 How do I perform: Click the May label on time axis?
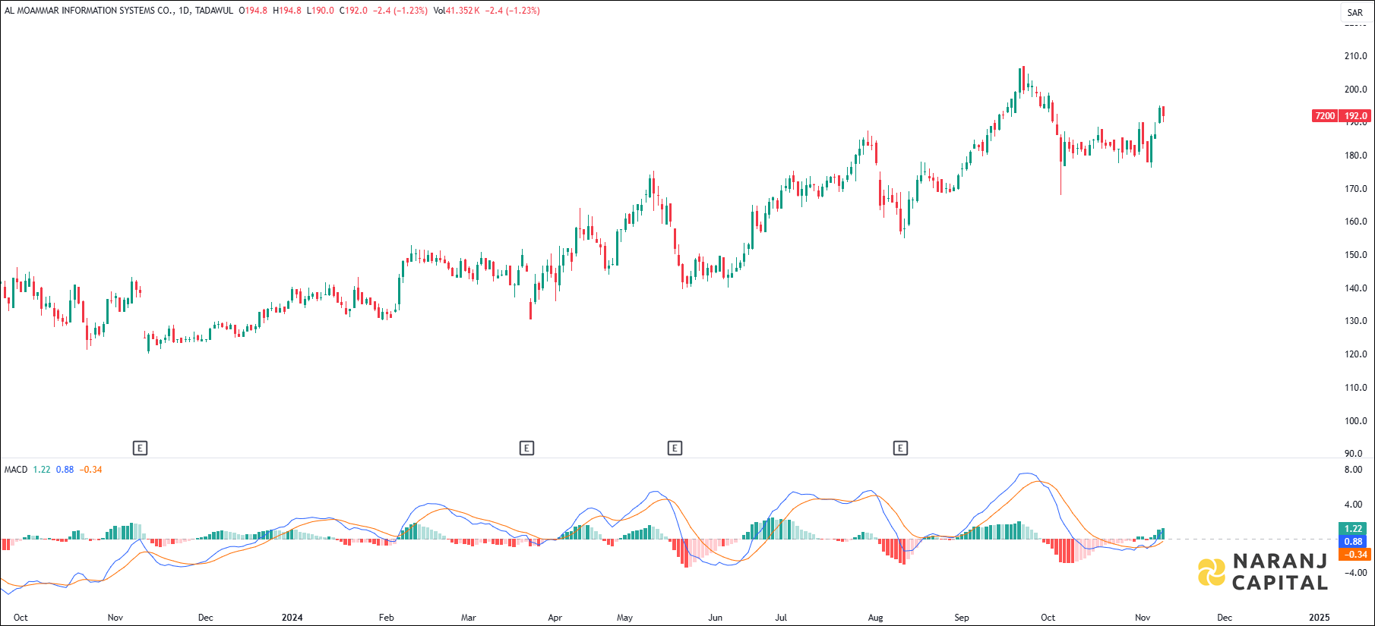624,618
